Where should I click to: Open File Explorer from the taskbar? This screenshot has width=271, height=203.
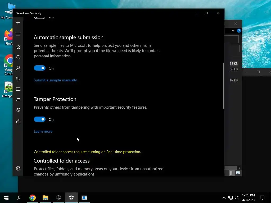point(46,198)
